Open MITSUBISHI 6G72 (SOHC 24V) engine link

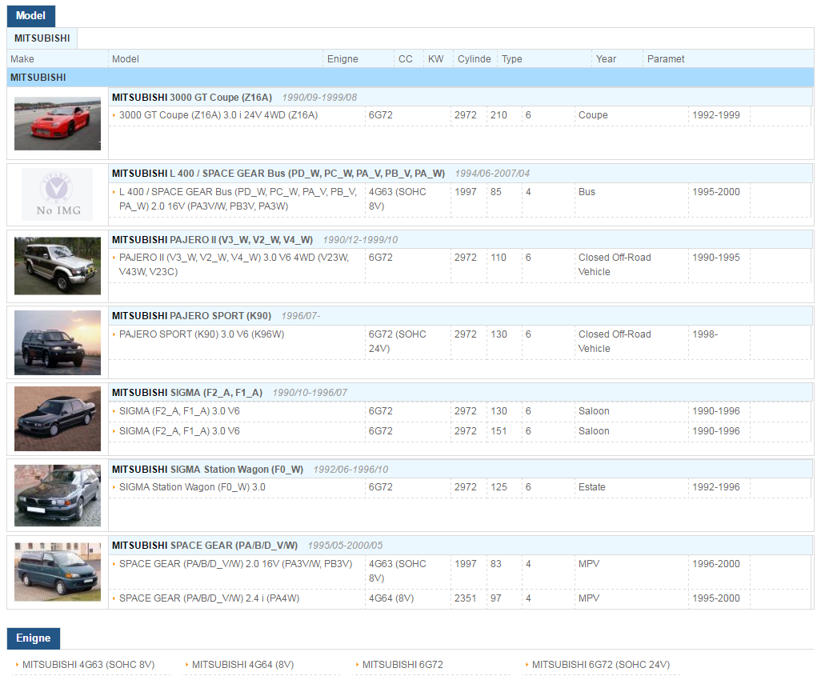coord(601,665)
